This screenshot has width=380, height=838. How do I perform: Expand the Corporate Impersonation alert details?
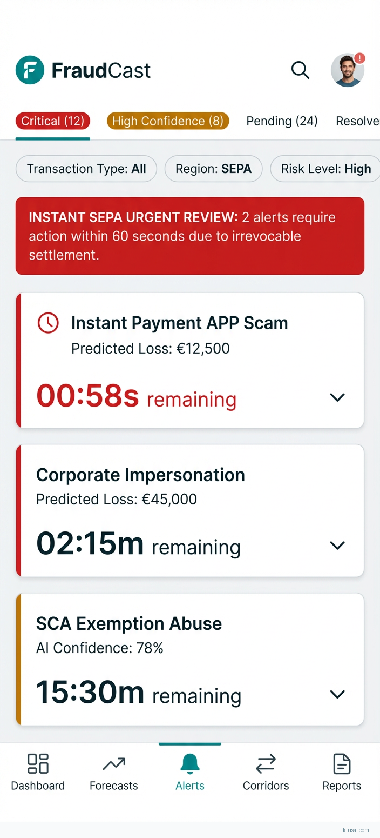(x=337, y=545)
